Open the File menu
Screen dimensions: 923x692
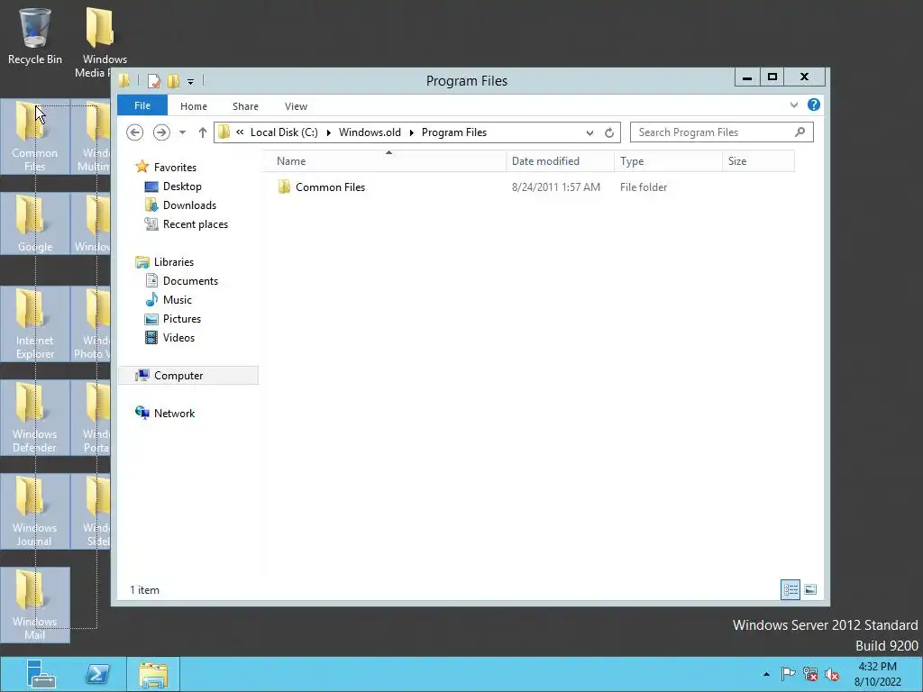tap(142, 105)
